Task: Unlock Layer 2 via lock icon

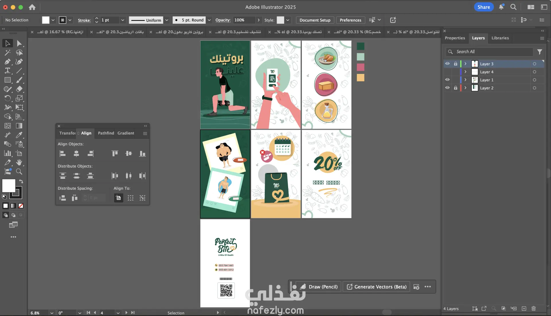Action: pyautogui.click(x=455, y=88)
